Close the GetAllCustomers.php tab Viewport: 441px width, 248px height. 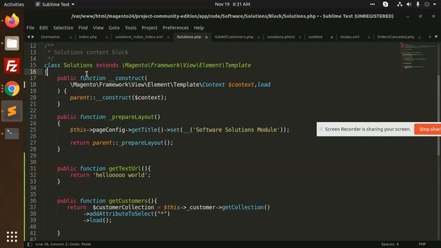(258, 37)
